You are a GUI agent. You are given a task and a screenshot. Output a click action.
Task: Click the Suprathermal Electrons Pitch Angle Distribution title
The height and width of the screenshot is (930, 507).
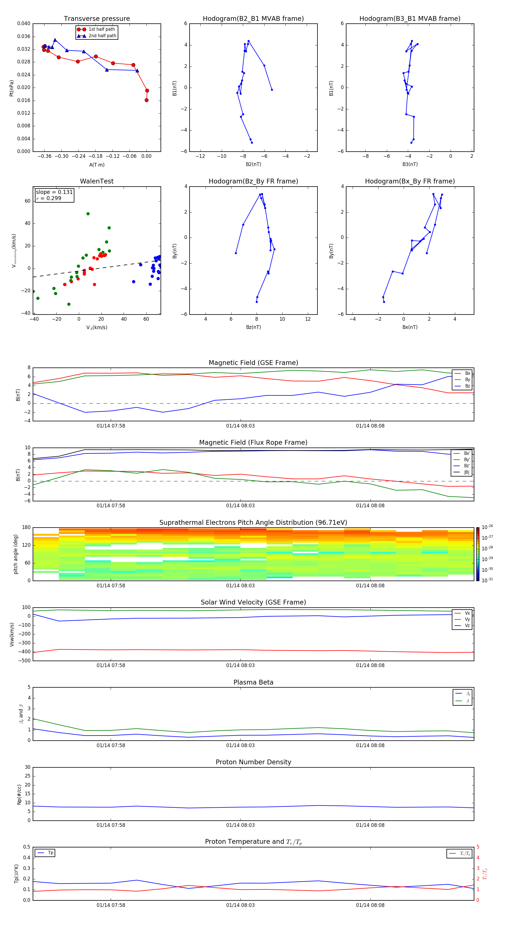pos(253,522)
